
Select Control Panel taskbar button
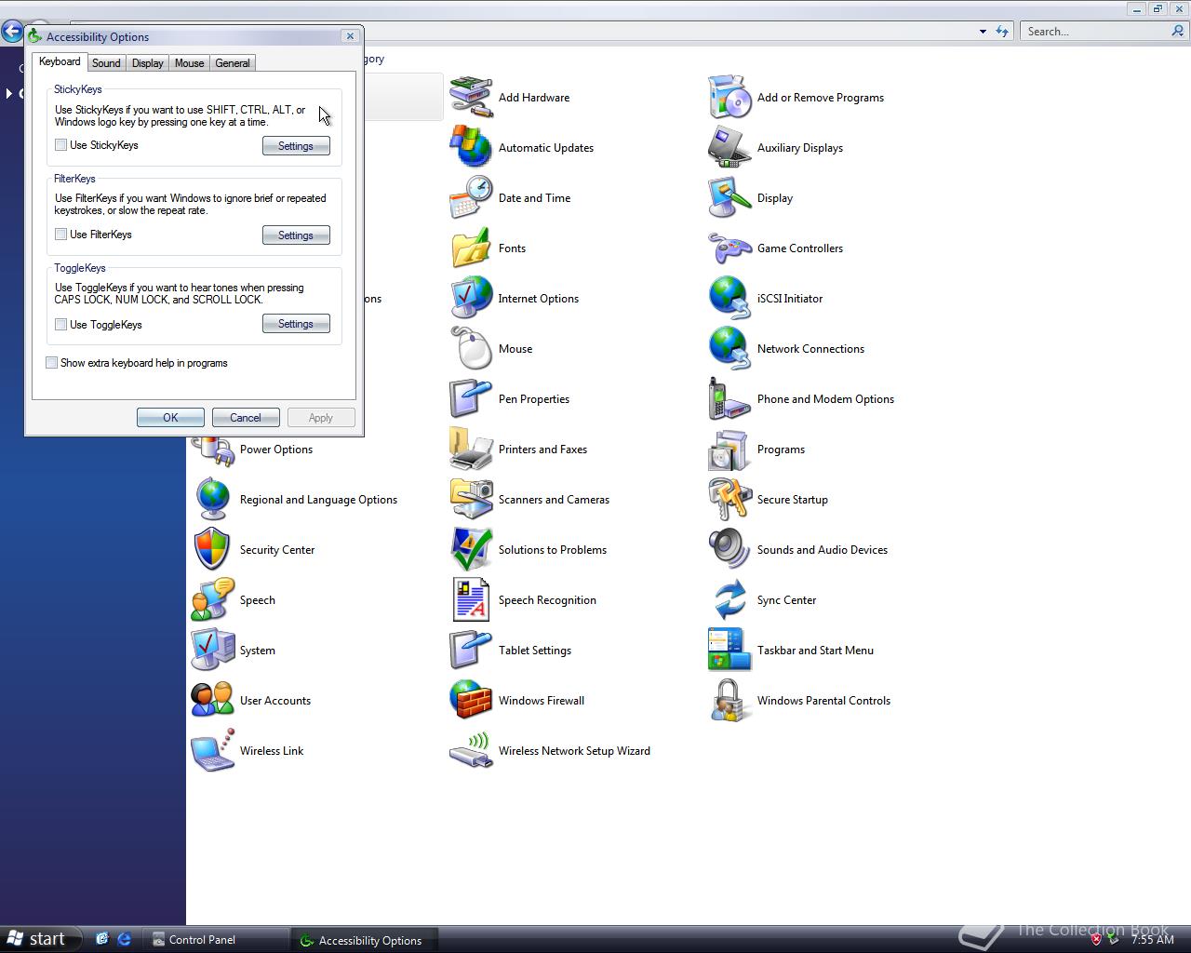(218, 940)
